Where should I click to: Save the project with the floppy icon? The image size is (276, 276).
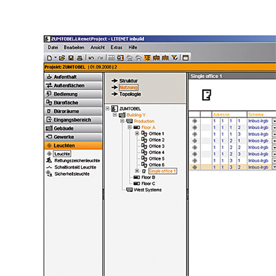pos(71,58)
